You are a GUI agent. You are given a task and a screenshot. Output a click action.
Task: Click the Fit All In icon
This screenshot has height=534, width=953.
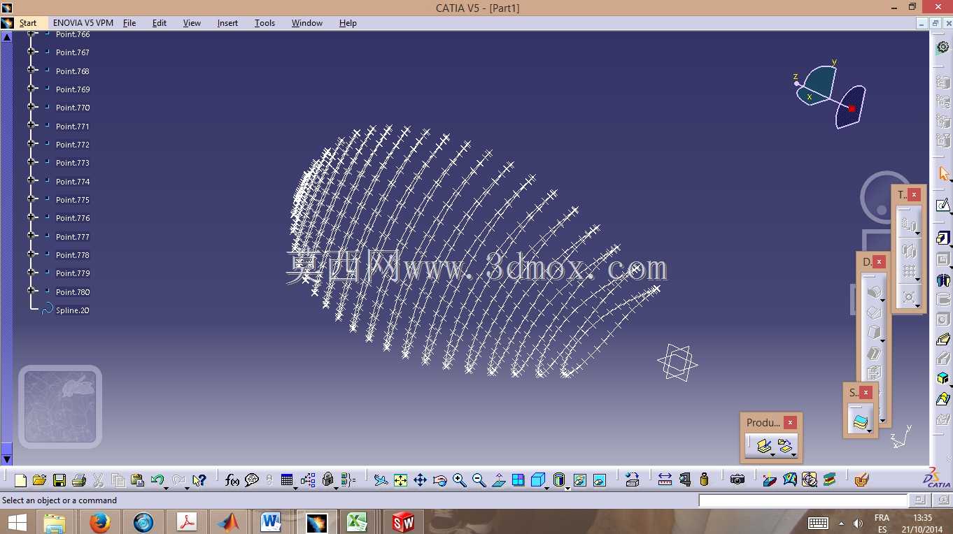400,480
